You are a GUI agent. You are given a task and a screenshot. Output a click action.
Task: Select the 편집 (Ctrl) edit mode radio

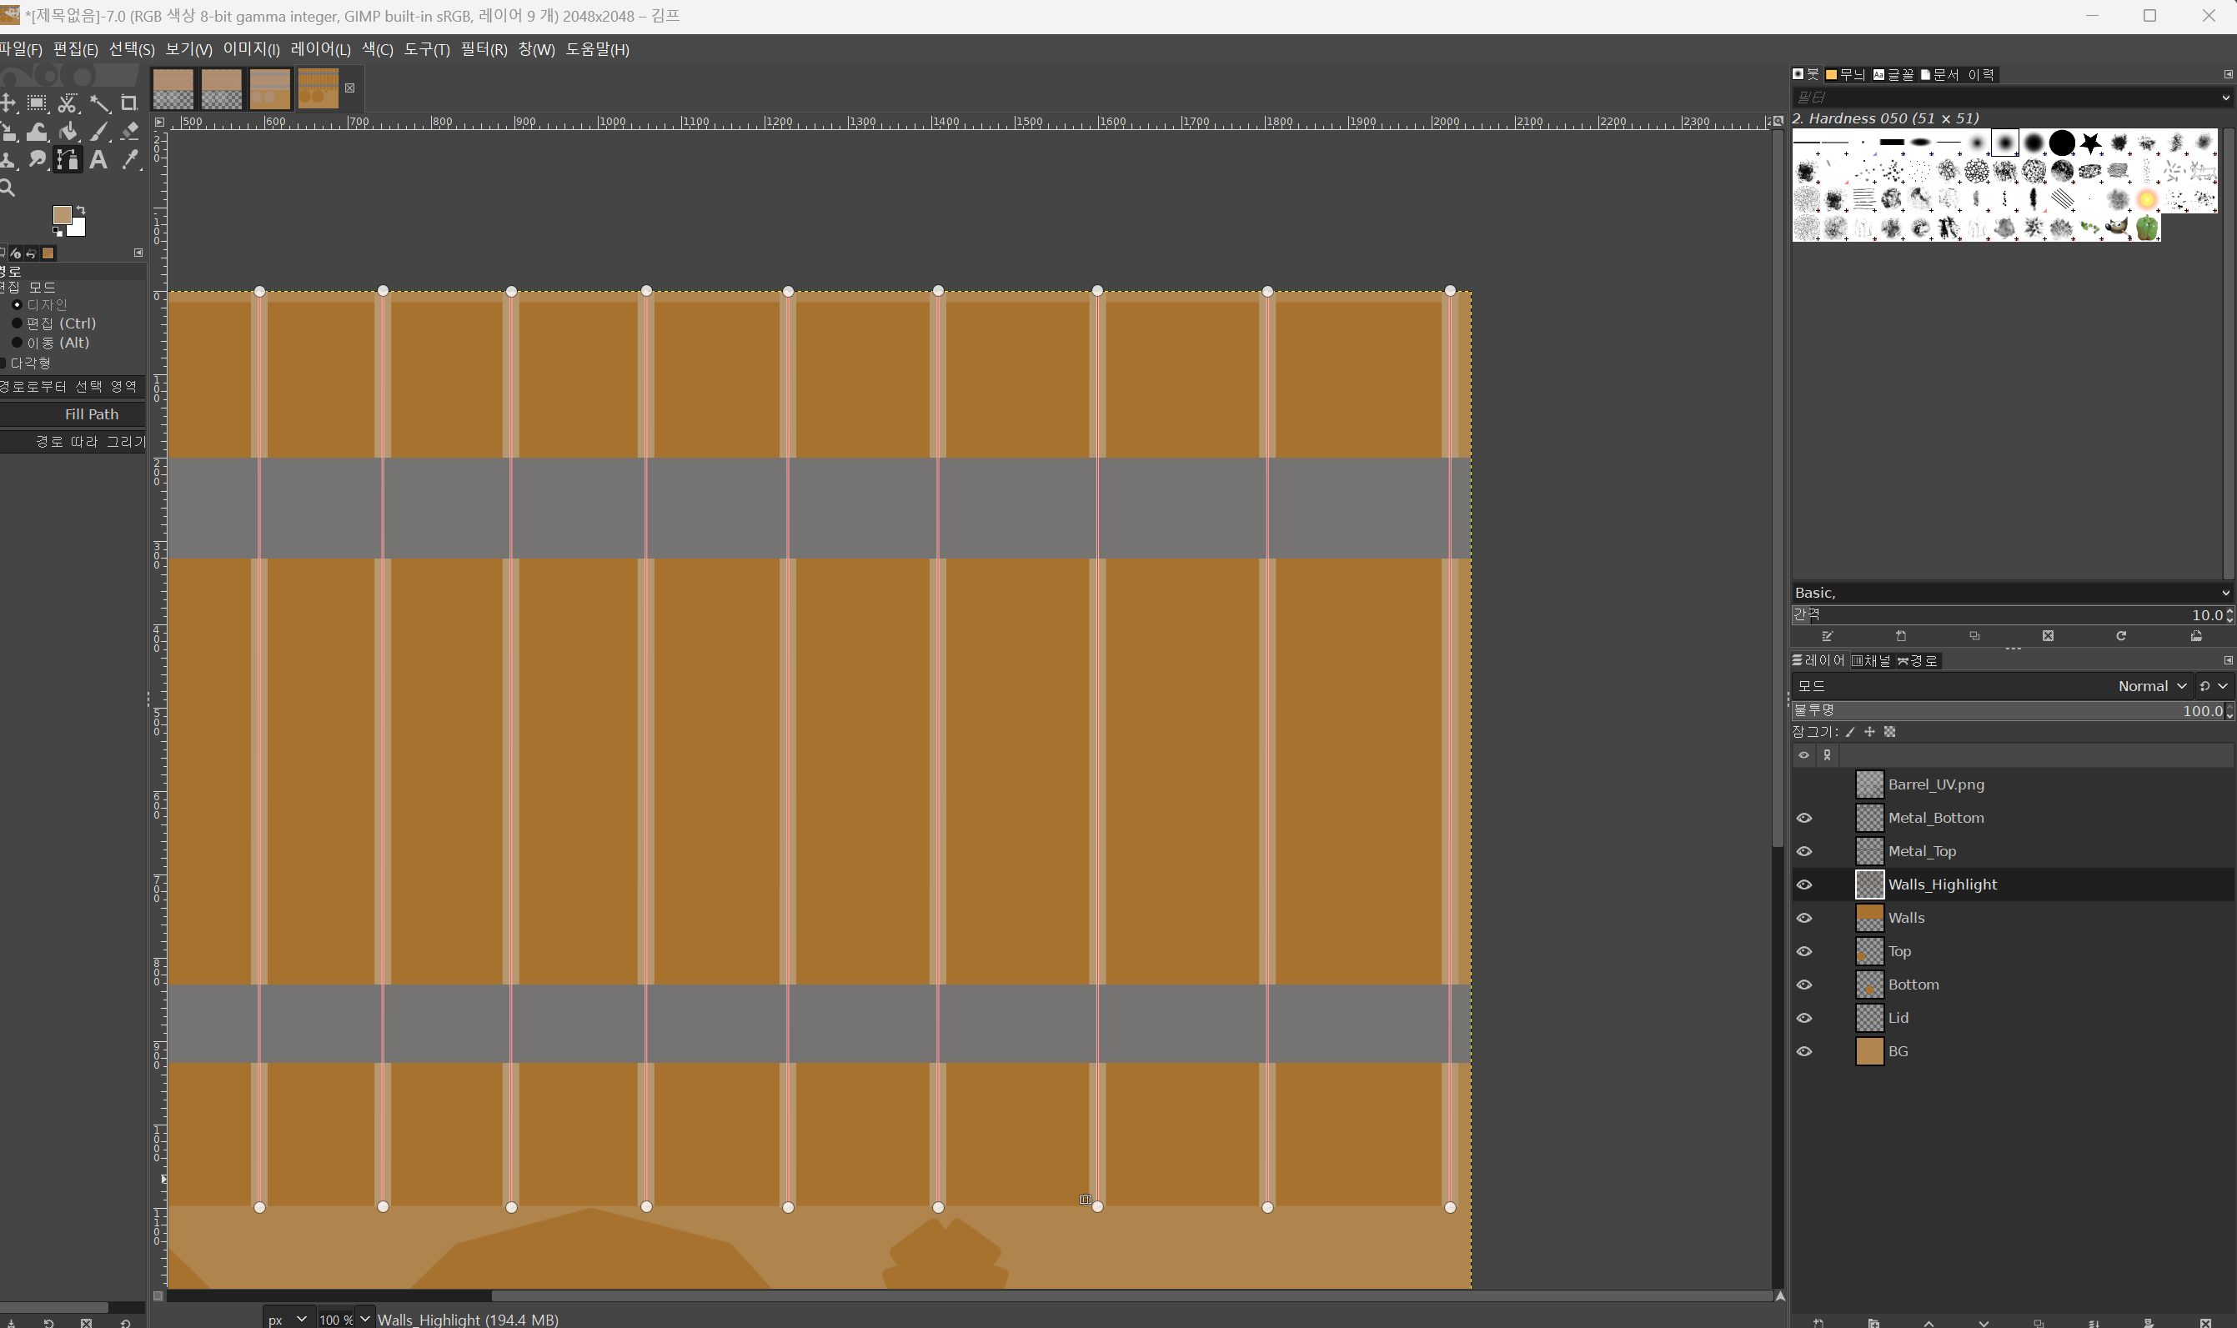17,323
